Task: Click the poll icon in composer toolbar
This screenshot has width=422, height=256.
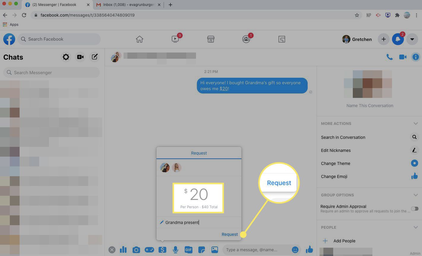Action: (123, 250)
